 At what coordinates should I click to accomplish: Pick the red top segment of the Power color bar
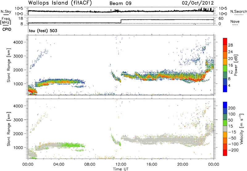tap(225, 41)
